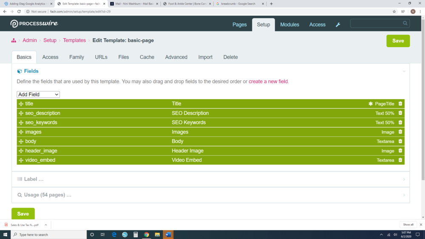Click the search magnifier icon in the admin search box
This screenshot has height=239, width=425.
pos(405,23)
